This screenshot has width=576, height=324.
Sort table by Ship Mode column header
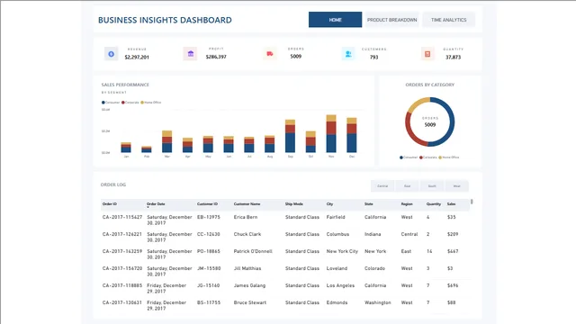[x=294, y=204]
